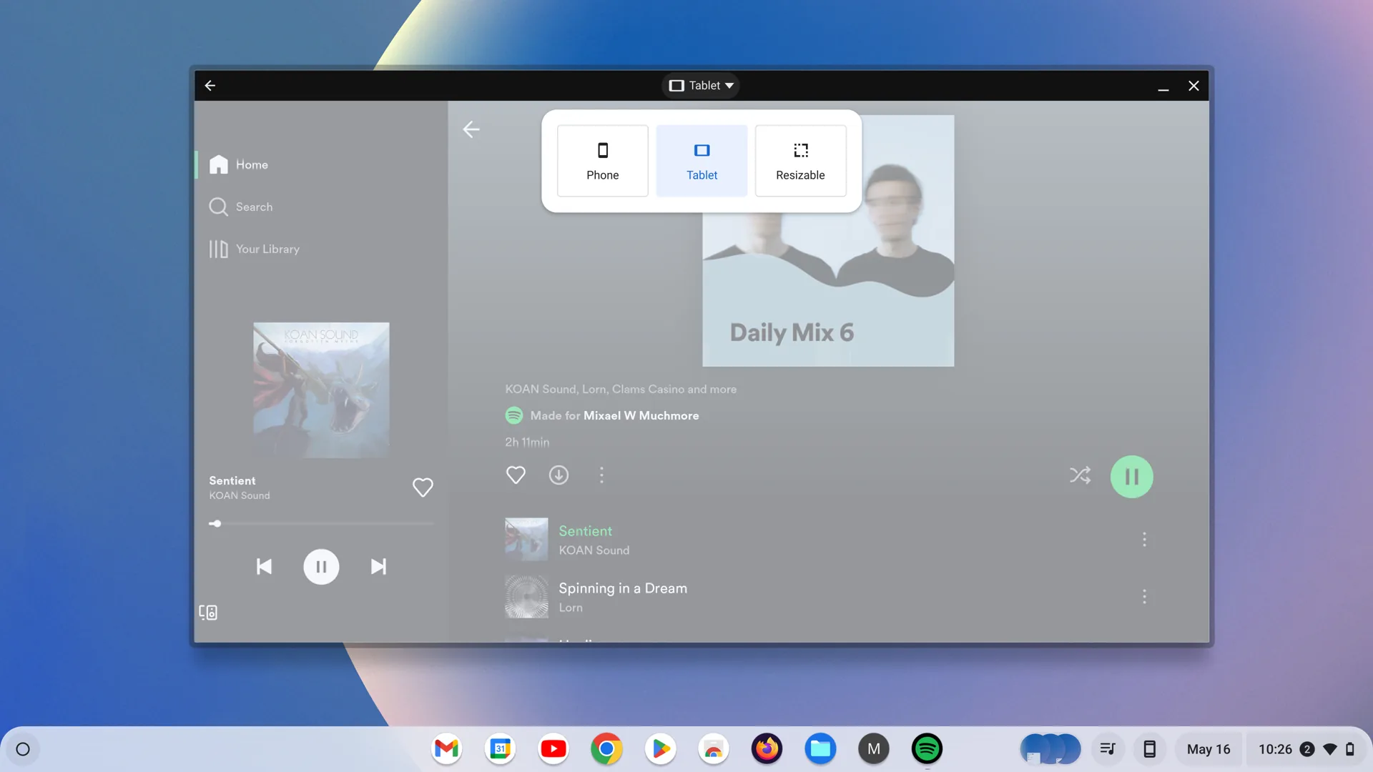
Task: Open the connect to device icon
Action: 208,613
